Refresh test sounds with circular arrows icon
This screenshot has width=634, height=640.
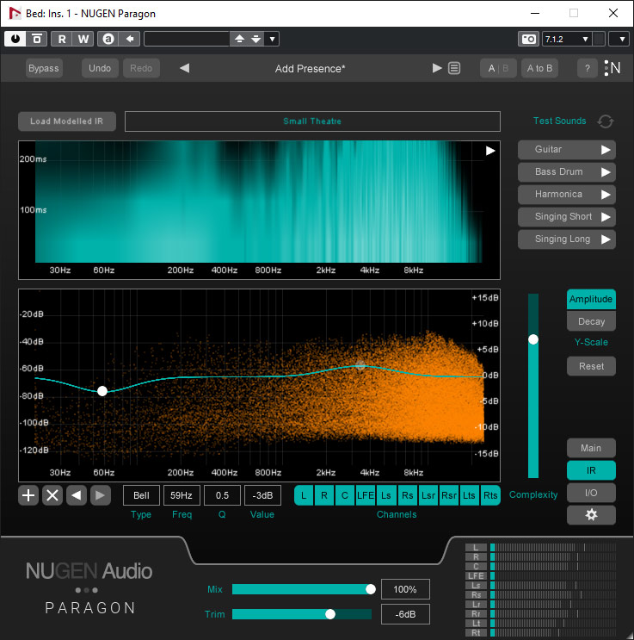(606, 121)
